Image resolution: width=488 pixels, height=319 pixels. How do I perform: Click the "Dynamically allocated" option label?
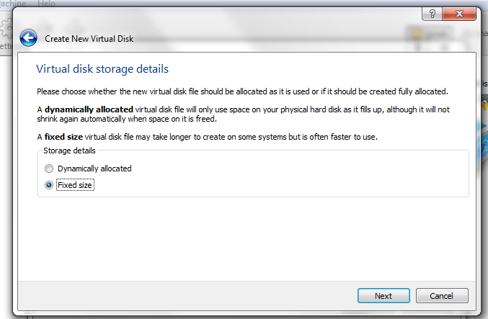[x=94, y=169]
